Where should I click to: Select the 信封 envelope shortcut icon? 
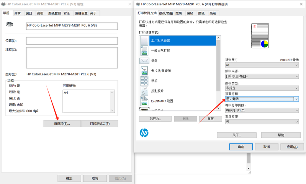point(144,60)
